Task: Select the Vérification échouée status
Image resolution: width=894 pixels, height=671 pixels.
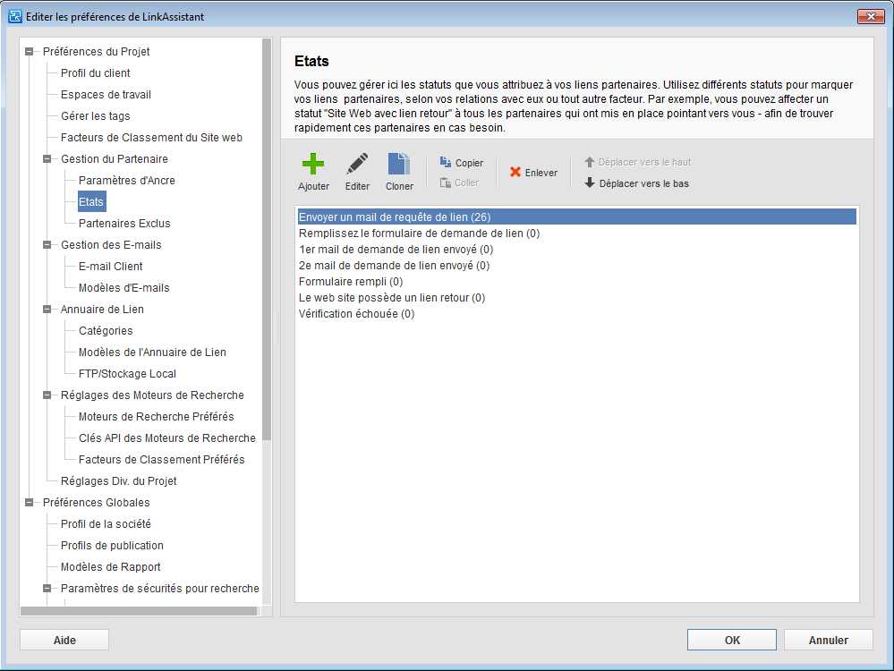Action: (577, 313)
